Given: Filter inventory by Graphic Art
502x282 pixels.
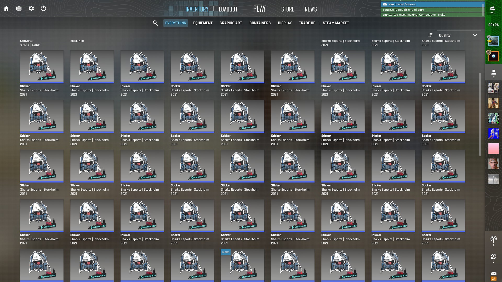Looking at the screenshot, I should click(231, 23).
